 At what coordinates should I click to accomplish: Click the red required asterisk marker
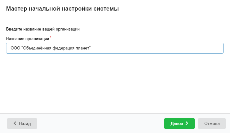pos(50,38)
